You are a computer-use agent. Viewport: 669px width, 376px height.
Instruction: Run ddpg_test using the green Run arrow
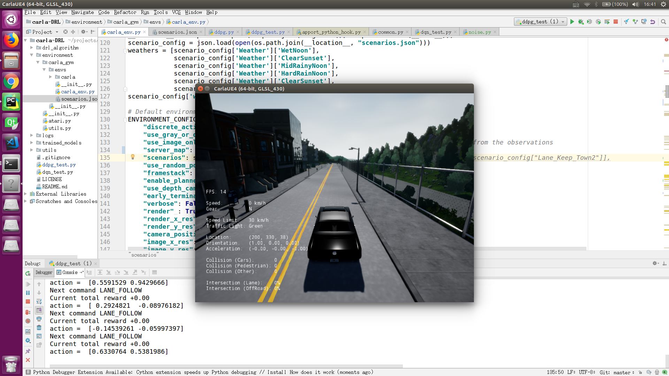click(x=572, y=21)
